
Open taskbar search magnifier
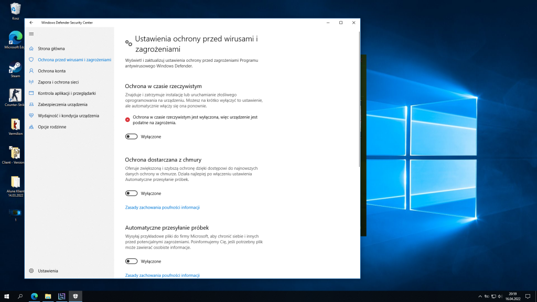click(20, 297)
